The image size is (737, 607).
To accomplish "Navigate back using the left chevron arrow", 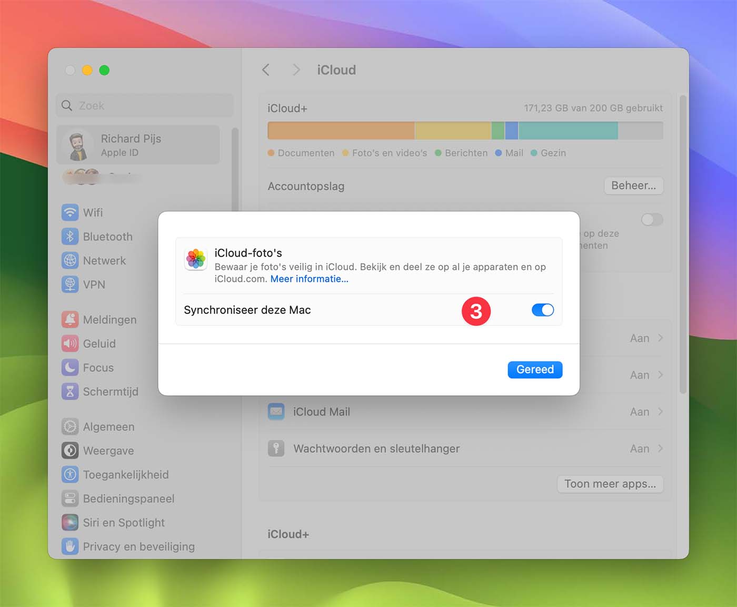I will [x=266, y=70].
